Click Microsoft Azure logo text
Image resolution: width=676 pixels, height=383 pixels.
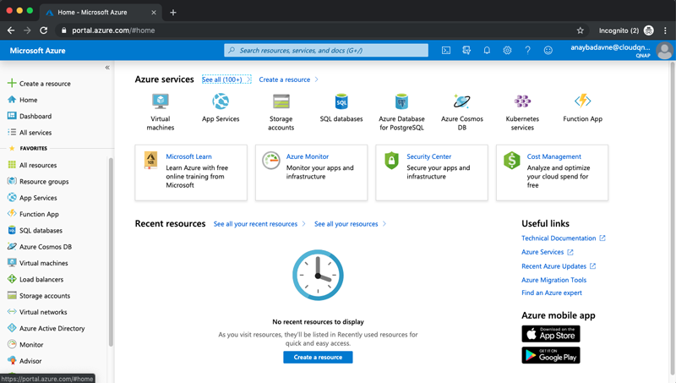[37, 51]
